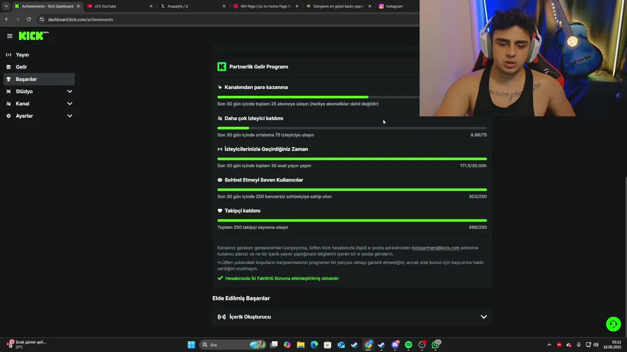The width and height of the screenshot is (627, 352).
Task: Expand the İçerik Oluşturucu achievements row
Action: [352, 317]
